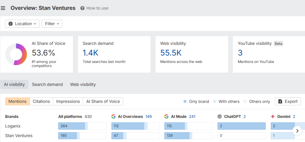Click Stan Ventures ChatGPT bar showing 0
The height and width of the screenshot is (142, 305).
point(242,135)
